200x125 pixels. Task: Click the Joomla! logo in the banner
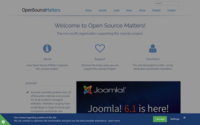click(x=105, y=90)
